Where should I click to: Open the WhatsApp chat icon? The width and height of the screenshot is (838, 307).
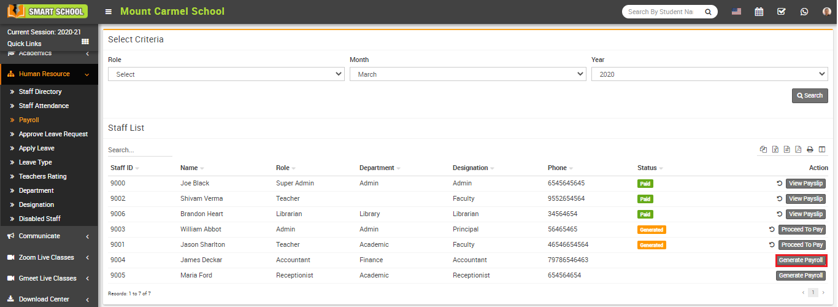(x=804, y=12)
